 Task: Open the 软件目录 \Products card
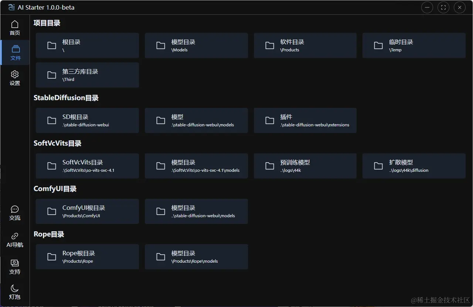coord(305,45)
